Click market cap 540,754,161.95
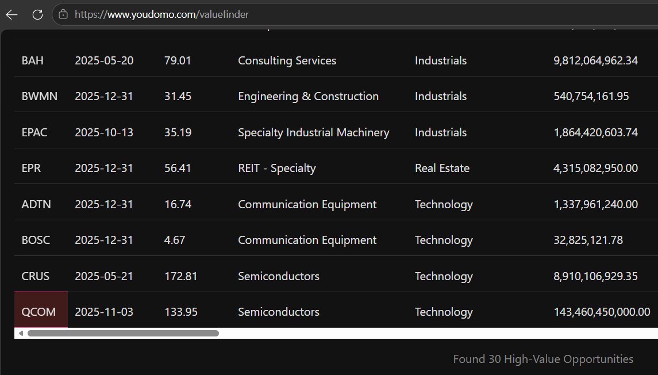The image size is (658, 375). click(x=591, y=96)
